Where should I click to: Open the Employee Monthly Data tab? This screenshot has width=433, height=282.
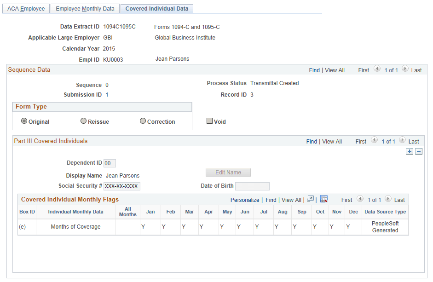coord(85,8)
